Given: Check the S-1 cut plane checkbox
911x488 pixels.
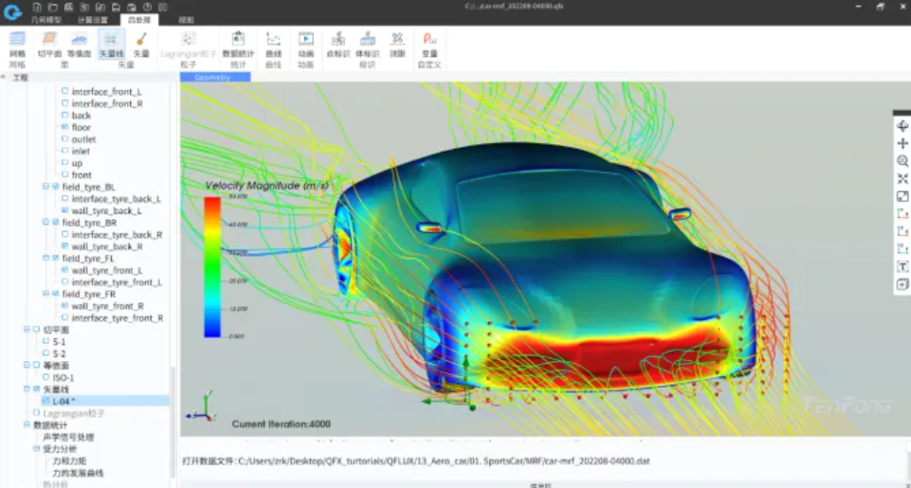Looking at the screenshot, I should [x=46, y=341].
